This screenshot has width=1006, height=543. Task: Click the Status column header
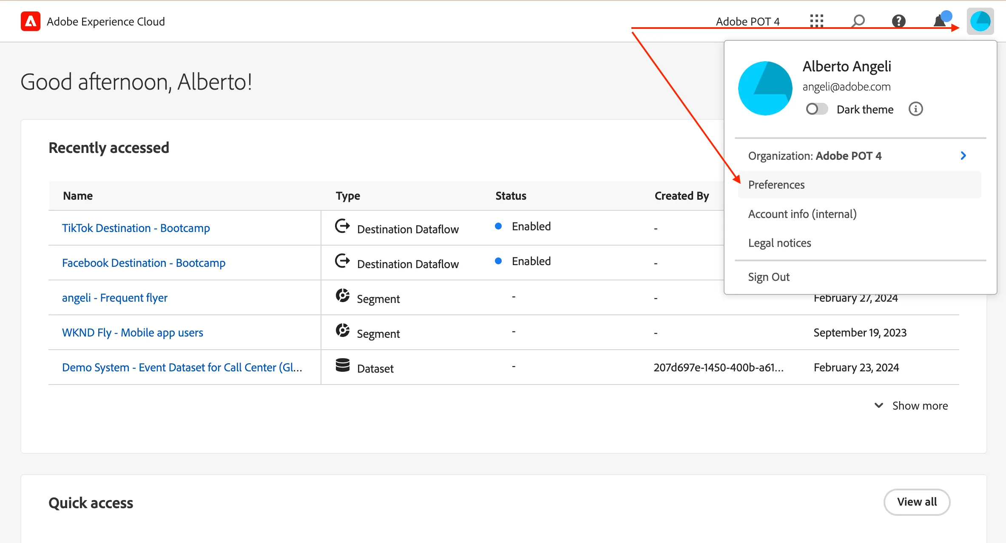511,196
